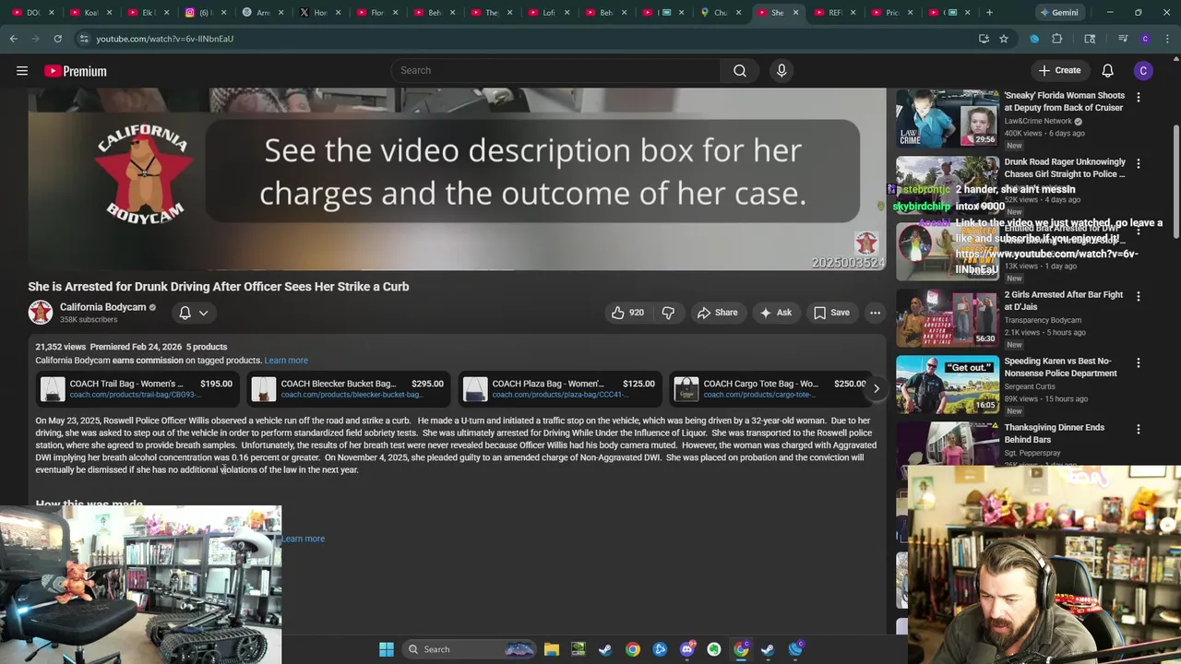Install app icon in address bar
This screenshot has width=1181, height=664.
point(984,39)
